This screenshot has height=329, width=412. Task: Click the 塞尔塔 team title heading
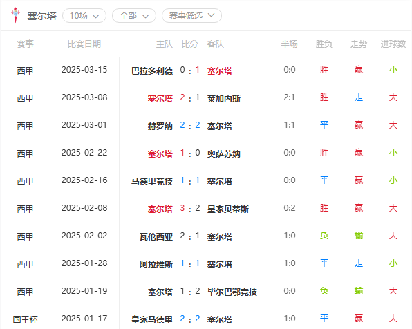41,16
